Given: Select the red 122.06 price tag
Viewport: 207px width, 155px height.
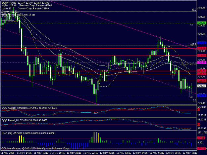Looking at the screenshot, I should (x=202, y=81).
